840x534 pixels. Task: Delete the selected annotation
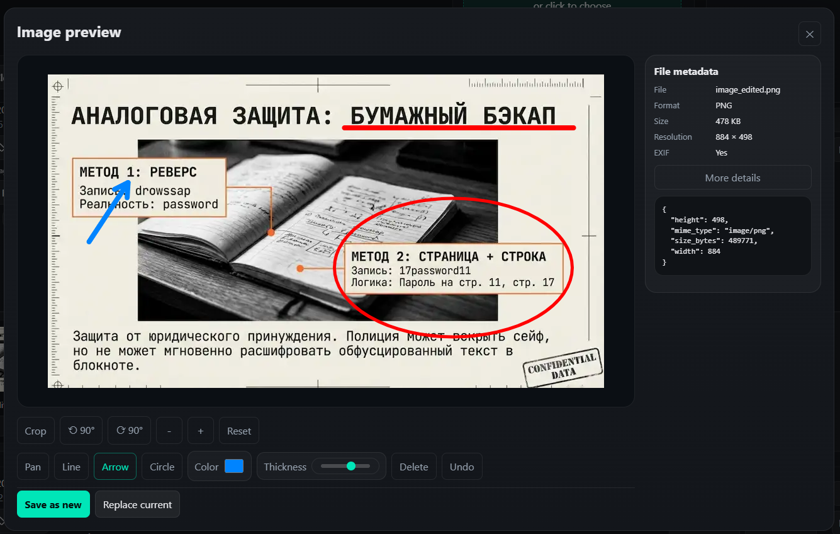[413, 466]
